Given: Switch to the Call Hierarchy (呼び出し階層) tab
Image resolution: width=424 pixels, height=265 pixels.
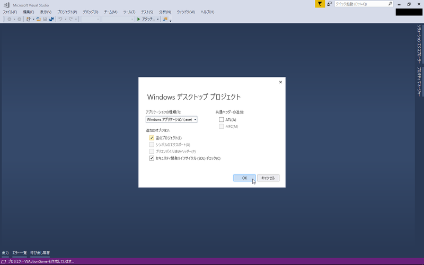Looking at the screenshot, I should [x=40, y=253].
